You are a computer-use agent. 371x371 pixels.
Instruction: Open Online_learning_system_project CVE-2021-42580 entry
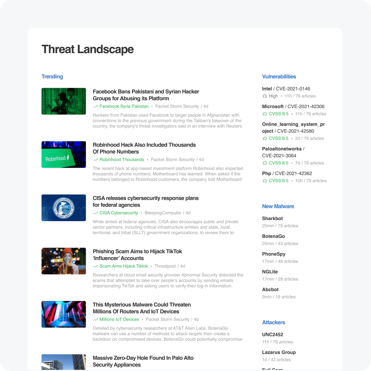[293, 128]
